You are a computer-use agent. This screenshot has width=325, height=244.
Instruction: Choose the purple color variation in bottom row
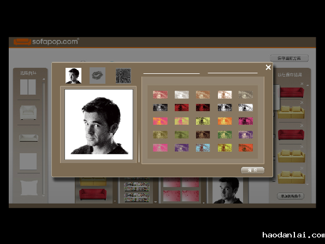pos(181,148)
